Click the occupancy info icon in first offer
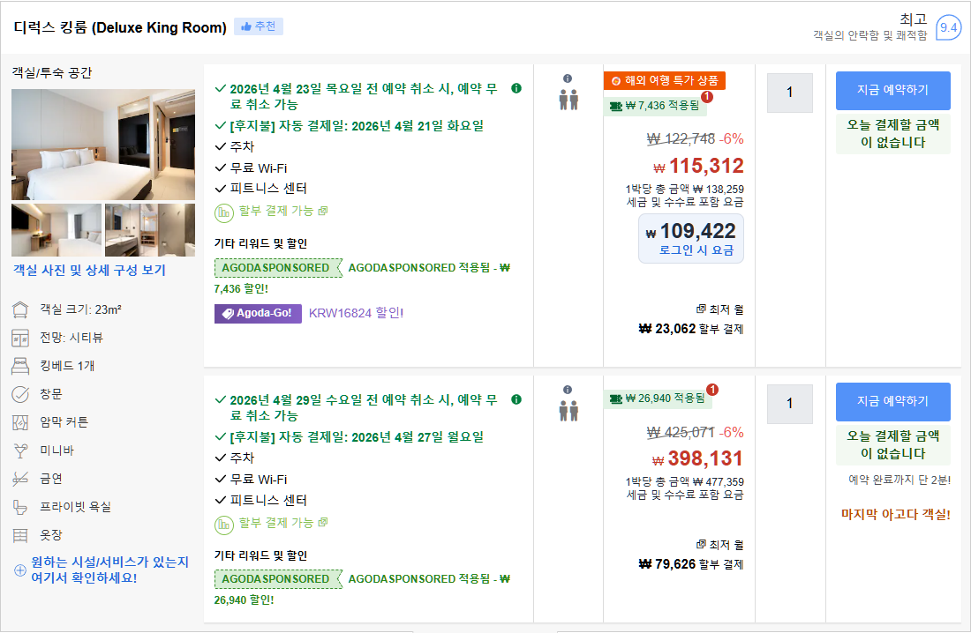971x633 pixels. tap(568, 78)
